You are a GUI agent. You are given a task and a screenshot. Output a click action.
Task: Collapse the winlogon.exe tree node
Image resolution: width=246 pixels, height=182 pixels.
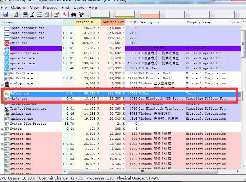pyautogui.click(x=2, y=84)
